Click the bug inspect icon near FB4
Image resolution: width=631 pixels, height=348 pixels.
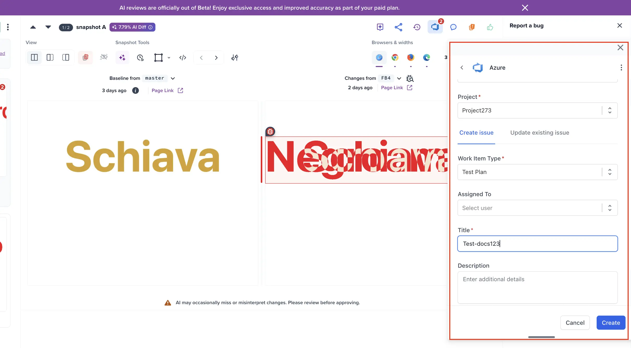click(x=410, y=78)
